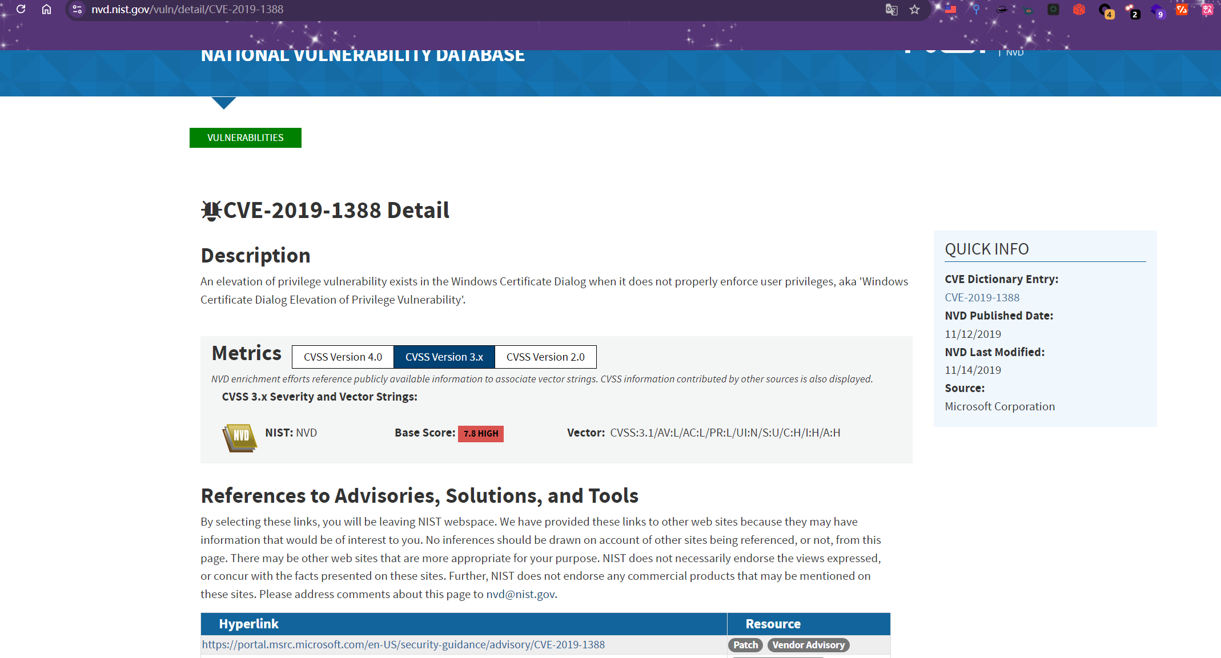Open the site info icon in address bar
This screenshot has height=658, width=1221.
click(77, 9)
